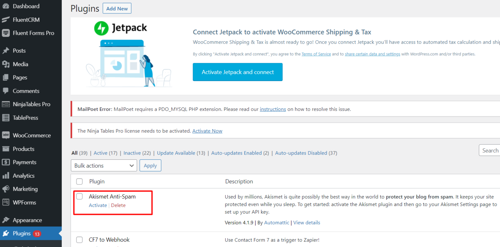Viewport: 500px width, 247px height.
Task: Select the header checkbox to select all plugins
Action: point(79,181)
